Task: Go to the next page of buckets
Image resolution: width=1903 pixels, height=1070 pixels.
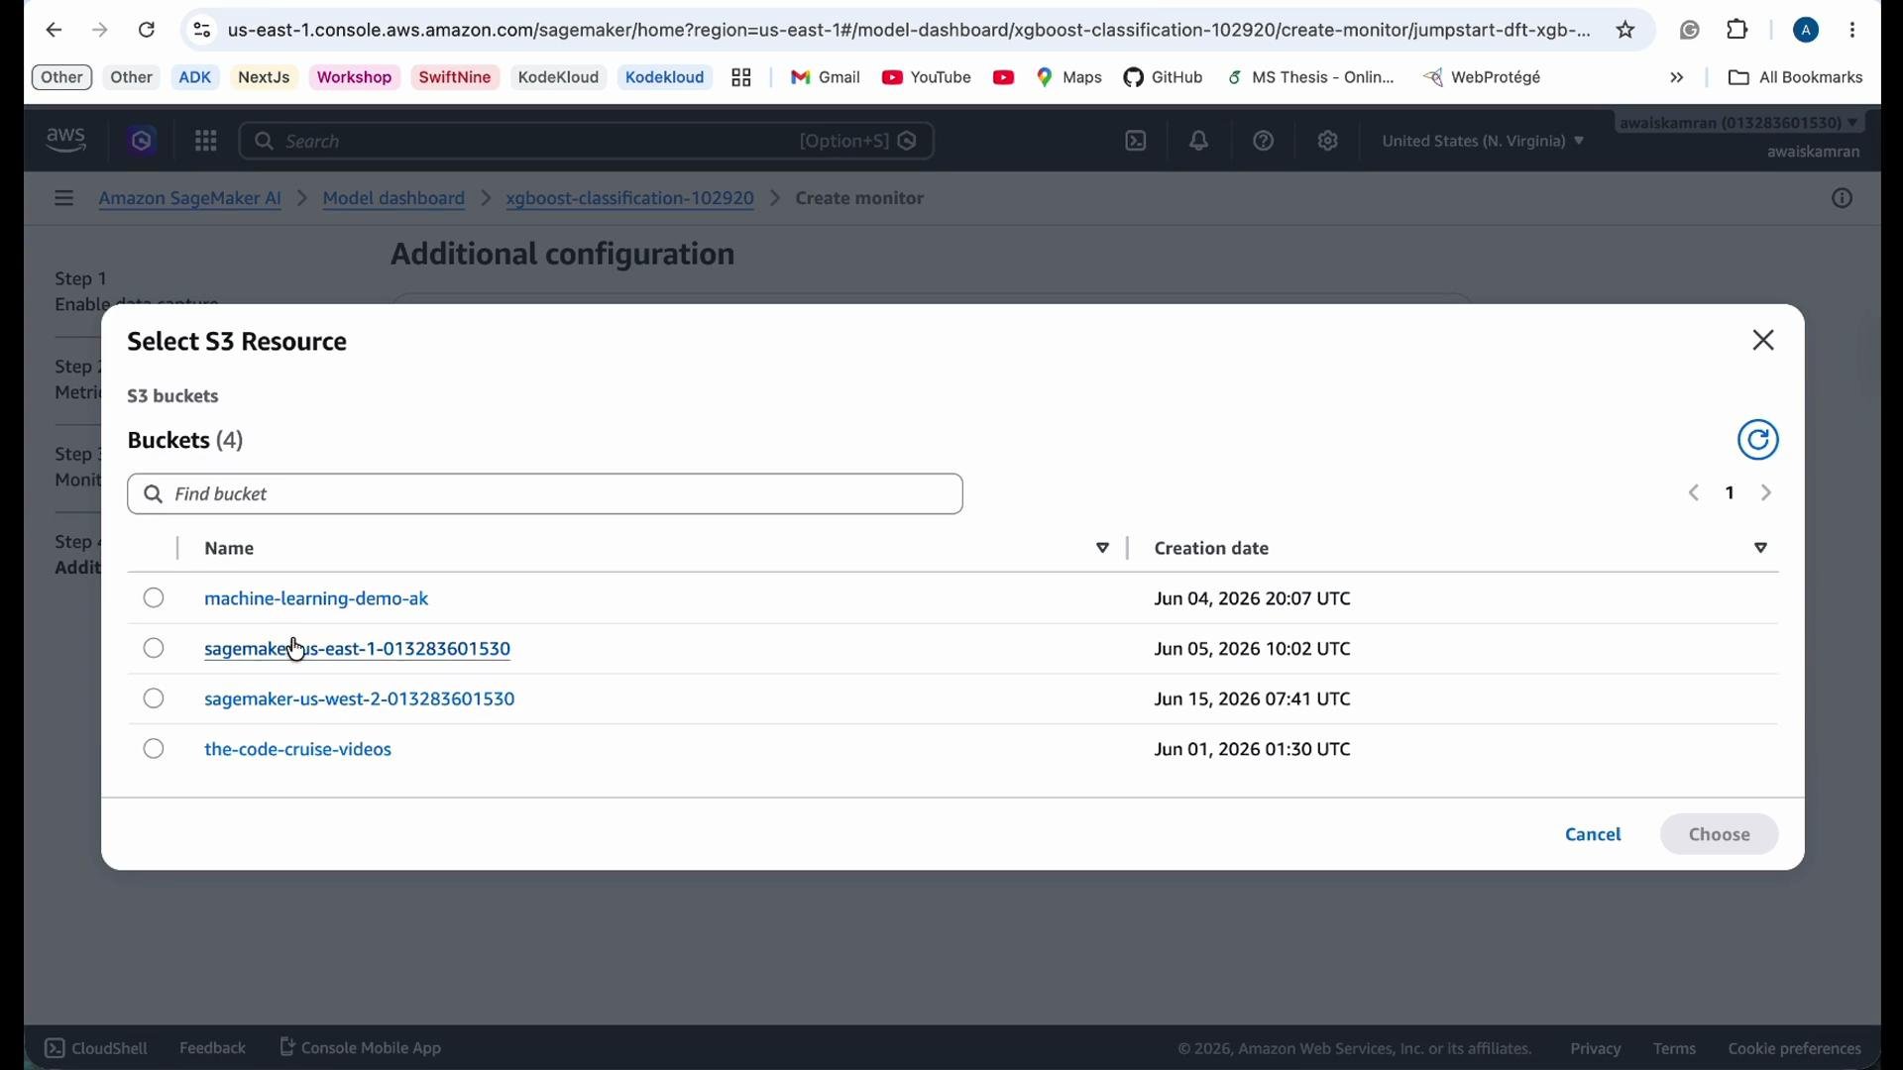Action: click(x=1767, y=493)
